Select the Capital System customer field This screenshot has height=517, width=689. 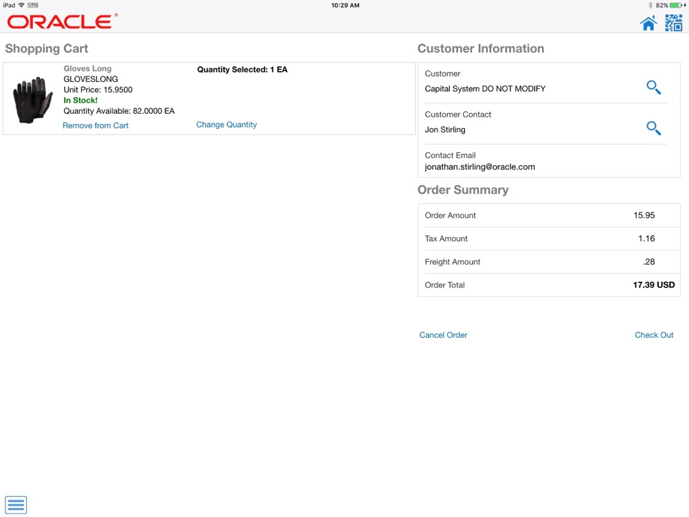(543, 83)
